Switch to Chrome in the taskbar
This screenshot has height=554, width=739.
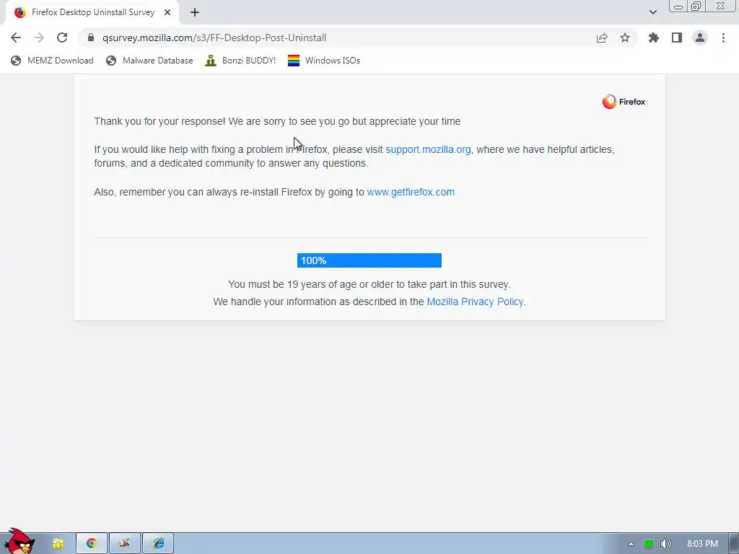click(92, 544)
